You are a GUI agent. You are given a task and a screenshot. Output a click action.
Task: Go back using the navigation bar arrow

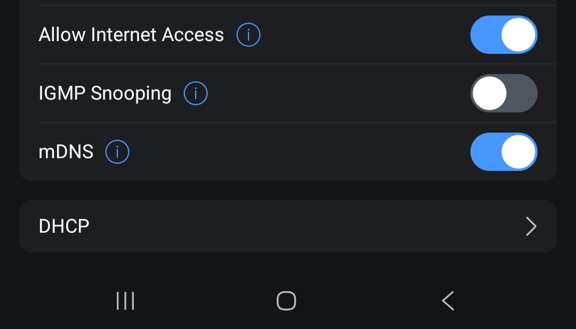click(448, 301)
